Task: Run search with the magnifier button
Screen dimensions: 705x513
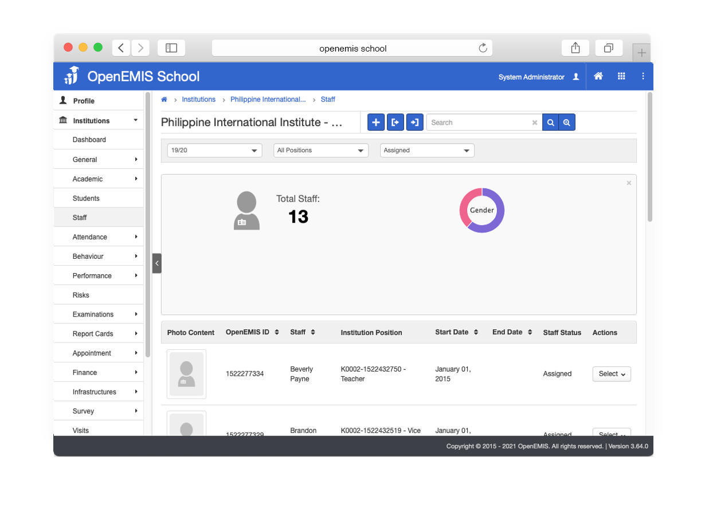Action: click(x=550, y=122)
